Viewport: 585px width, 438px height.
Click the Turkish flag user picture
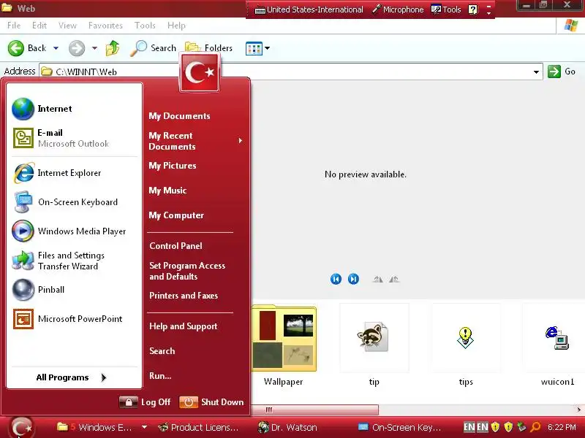199,72
